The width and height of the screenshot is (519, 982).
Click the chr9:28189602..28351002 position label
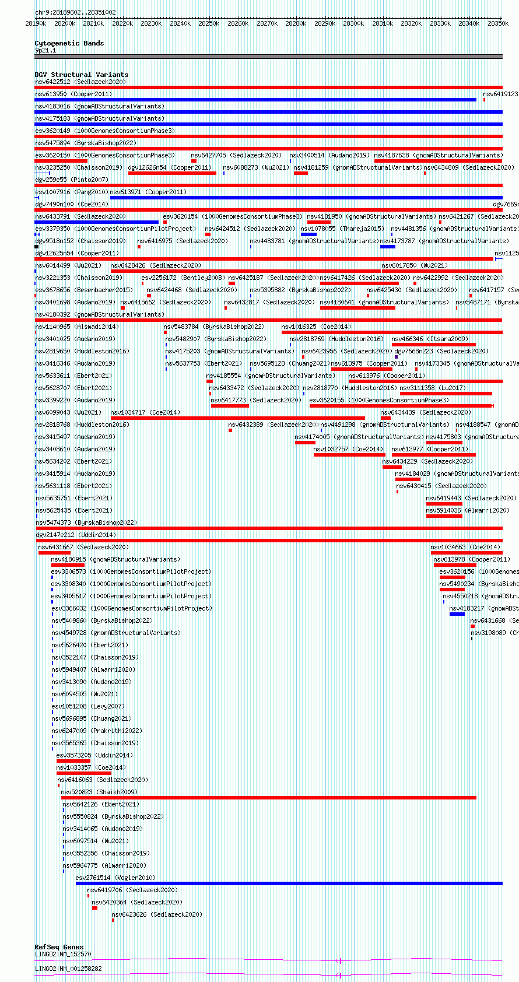pos(75,12)
